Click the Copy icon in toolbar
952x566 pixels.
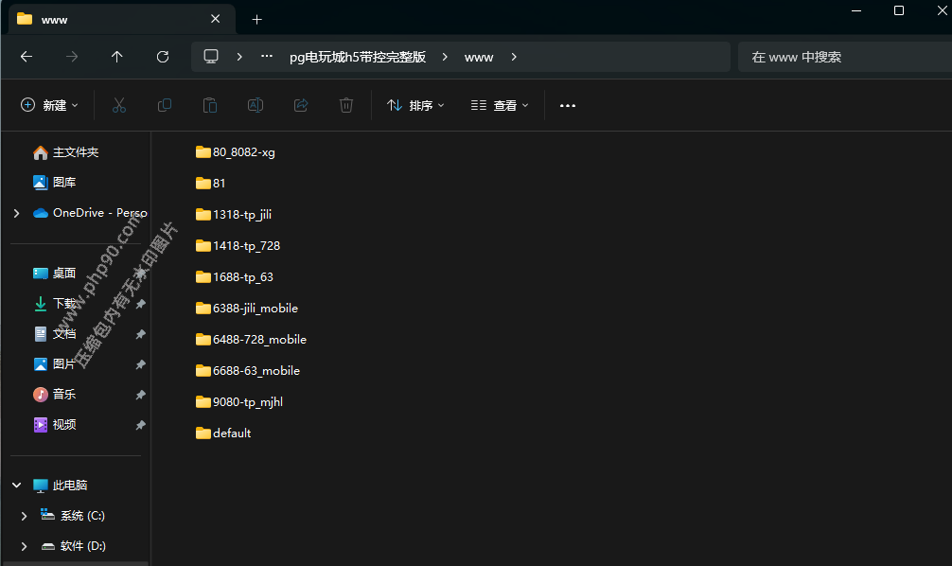tap(165, 105)
